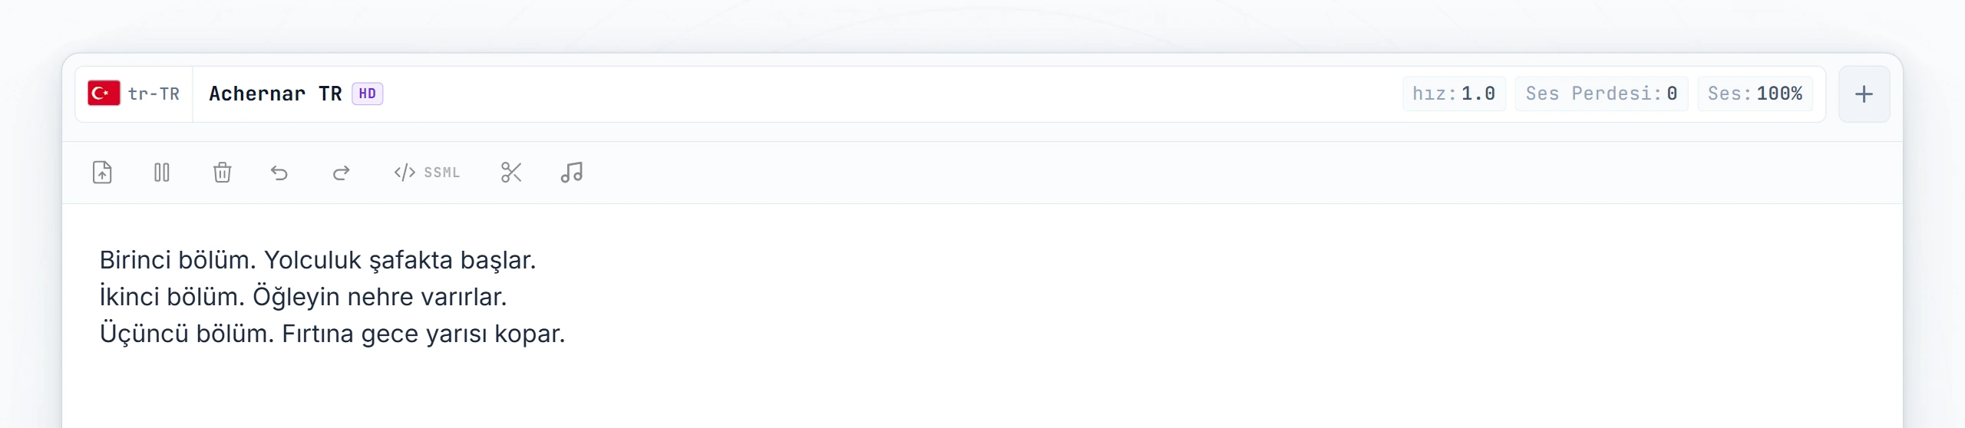Click the music note icon
This screenshot has height=428, width=1965.
coord(572,173)
